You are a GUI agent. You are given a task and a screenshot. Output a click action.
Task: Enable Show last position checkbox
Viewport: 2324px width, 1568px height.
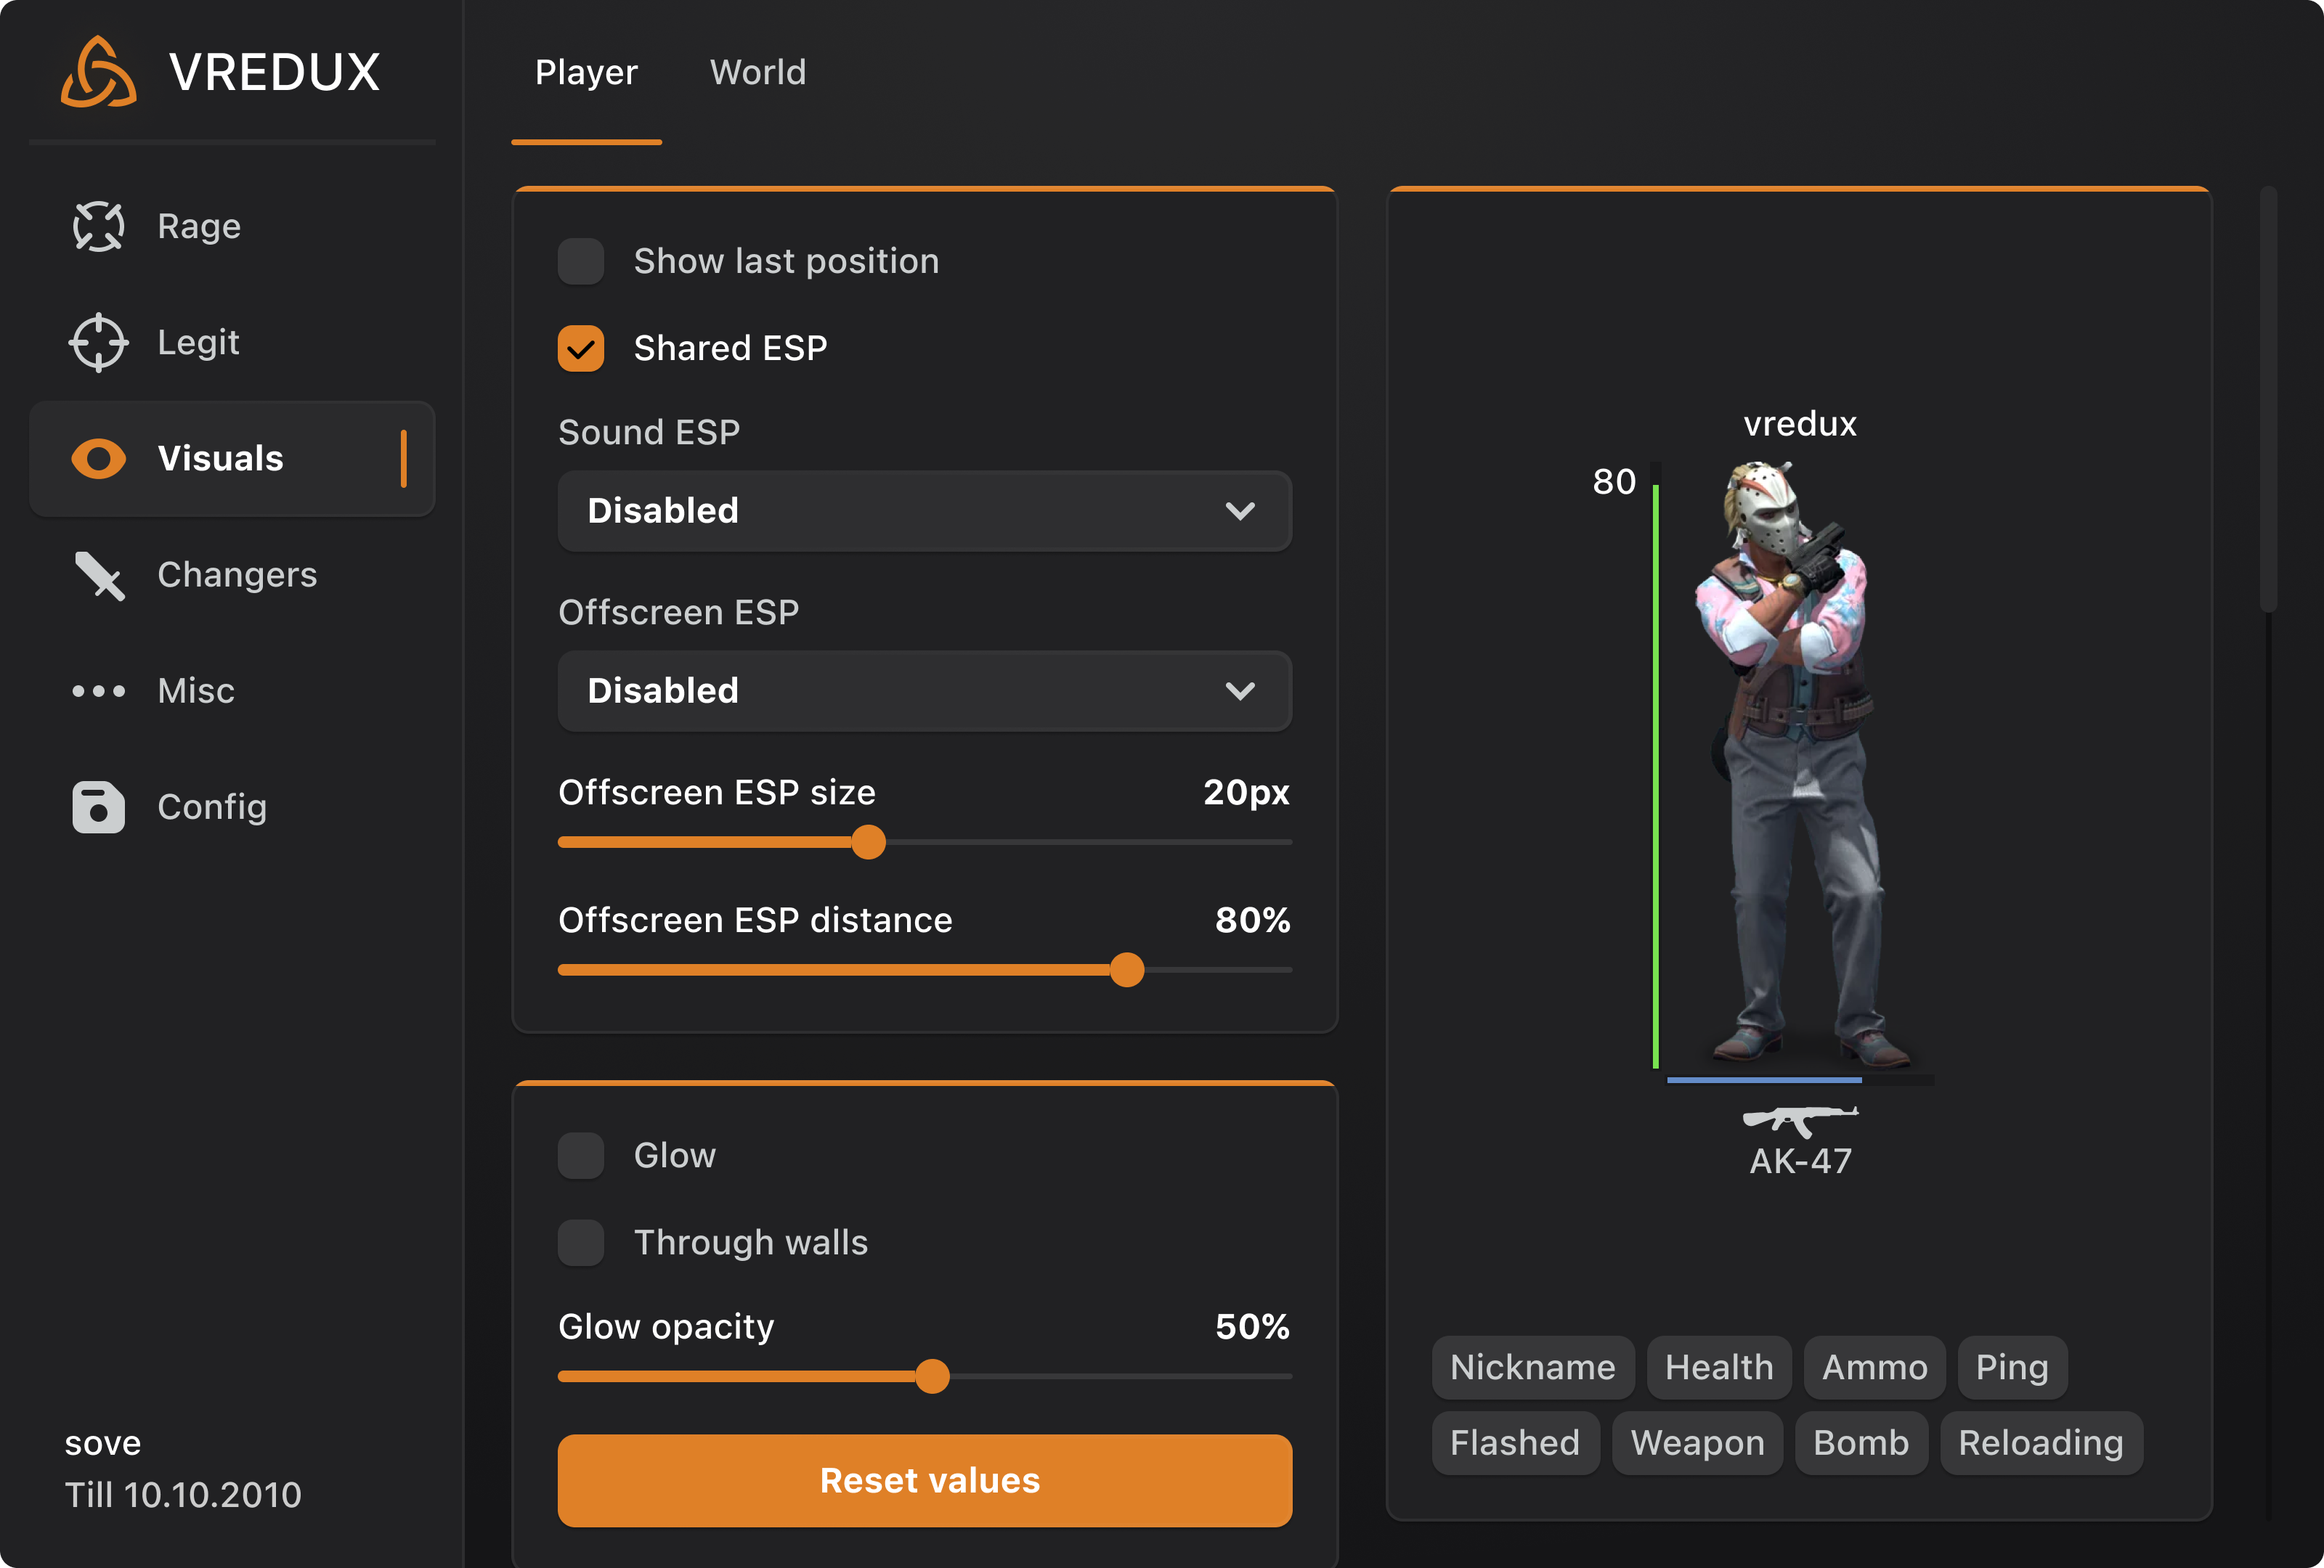[580, 261]
